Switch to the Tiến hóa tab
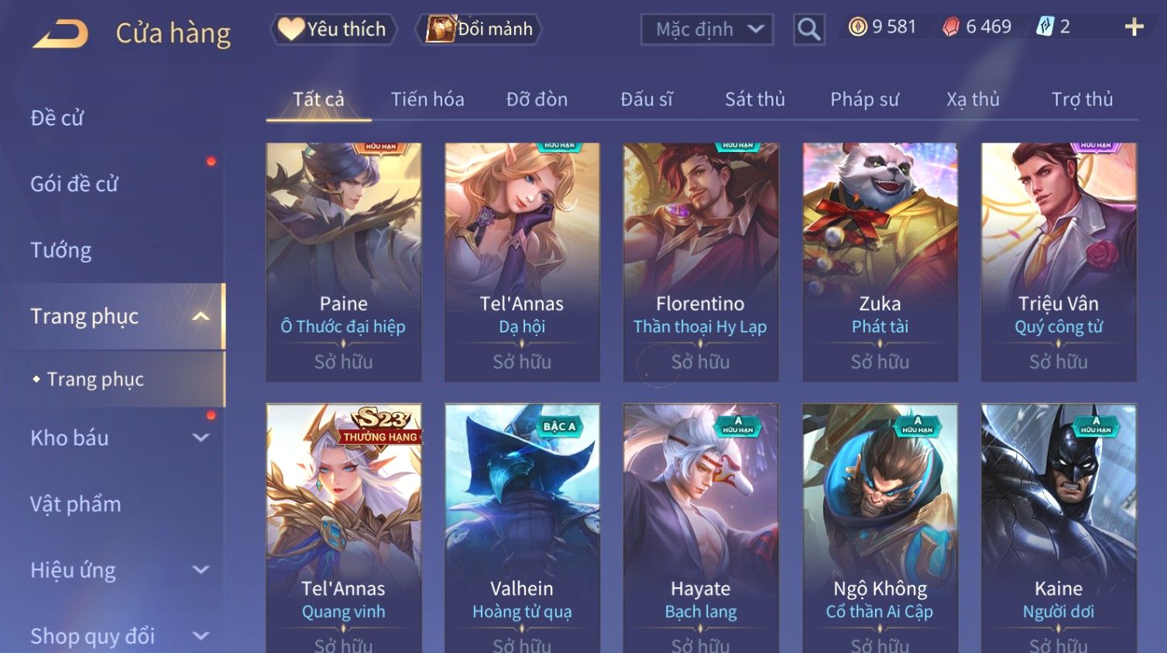This screenshot has height=653, width=1167. (x=427, y=99)
